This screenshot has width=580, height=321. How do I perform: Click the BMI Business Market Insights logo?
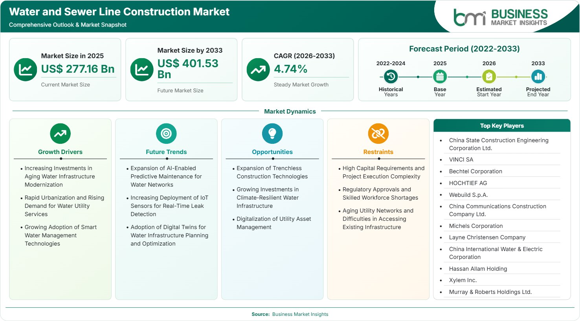(x=500, y=17)
